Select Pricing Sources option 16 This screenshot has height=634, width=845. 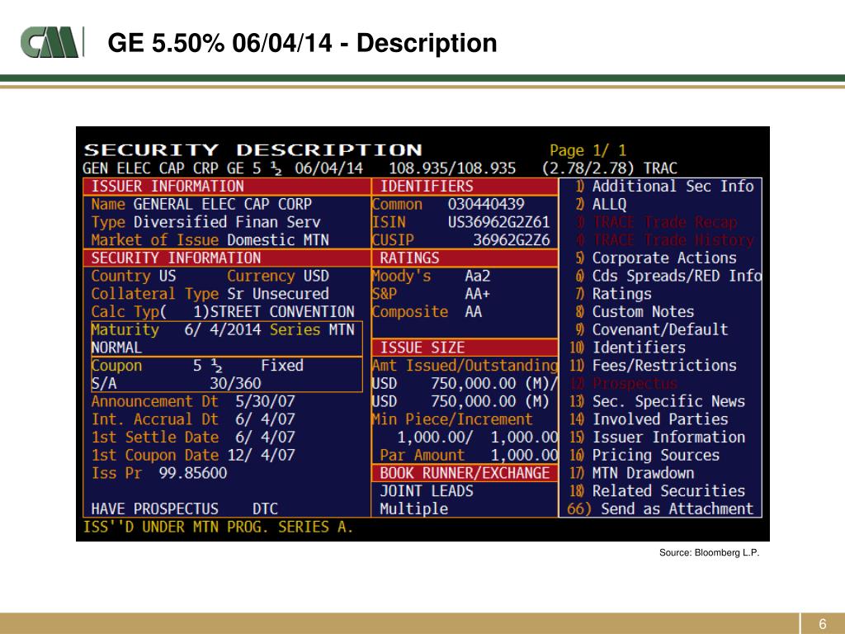click(644, 455)
